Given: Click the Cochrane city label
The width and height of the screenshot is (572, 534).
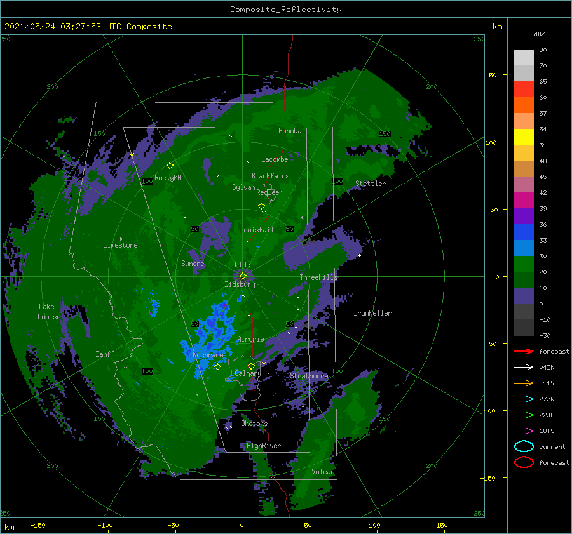Looking at the screenshot, I should [208, 355].
